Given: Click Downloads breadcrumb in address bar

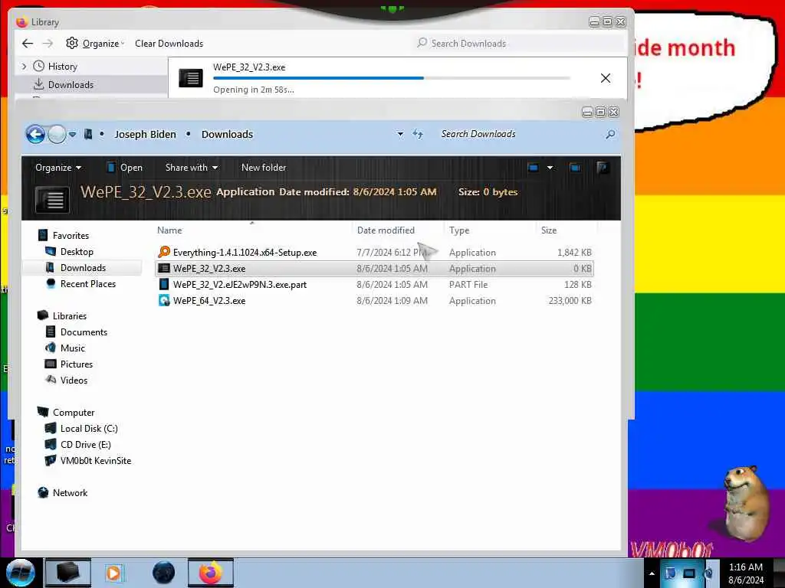Looking at the screenshot, I should [x=227, y=134].
